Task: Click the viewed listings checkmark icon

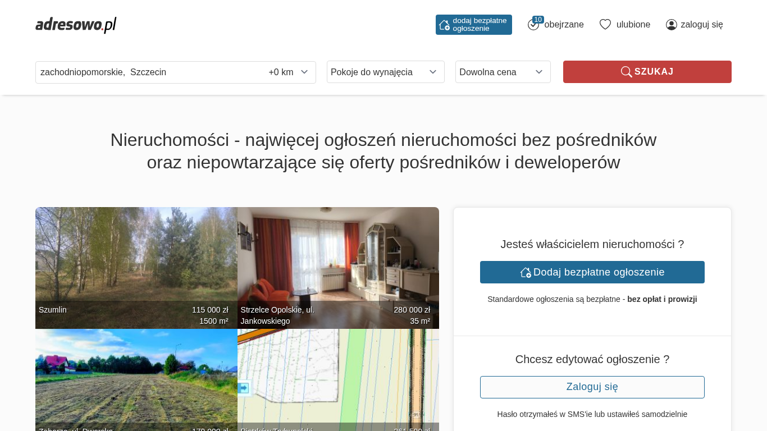Action: [x=533, y=25]
